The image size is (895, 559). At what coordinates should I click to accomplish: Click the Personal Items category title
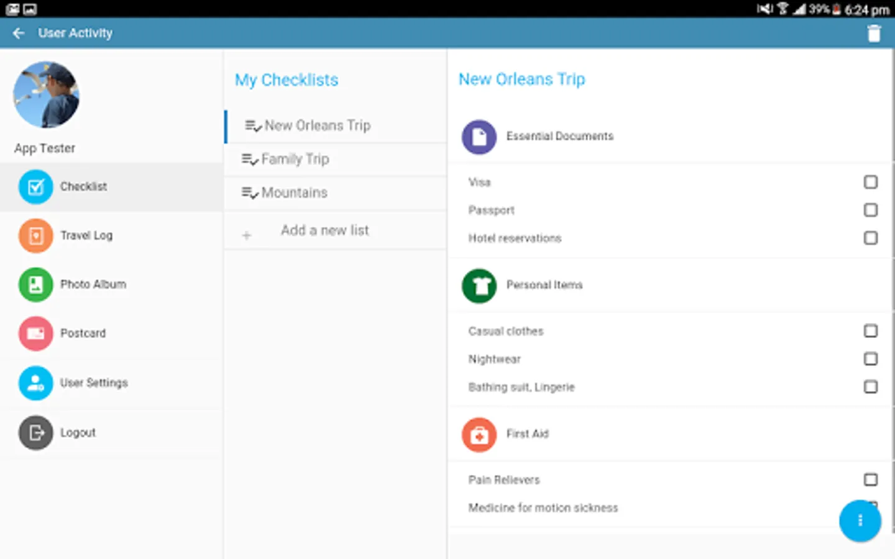click(x=544, y=285)
